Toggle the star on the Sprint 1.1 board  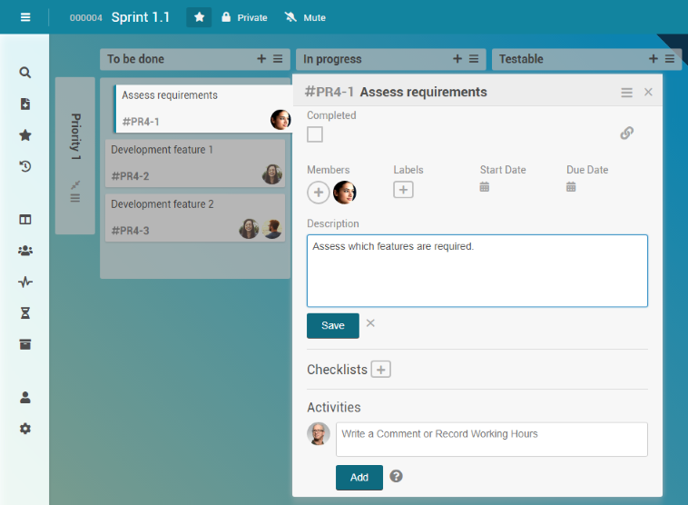(x=199, y=17)
